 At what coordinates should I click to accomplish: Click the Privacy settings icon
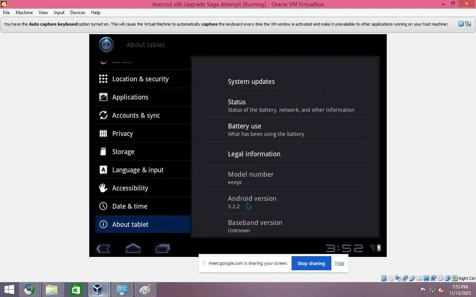pos(103,133)
